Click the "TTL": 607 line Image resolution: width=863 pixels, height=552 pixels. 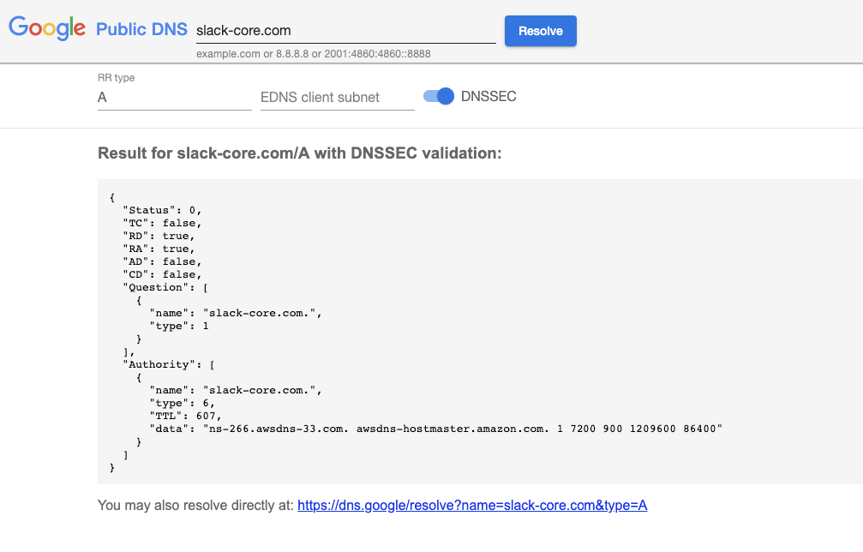click(185, 416)
